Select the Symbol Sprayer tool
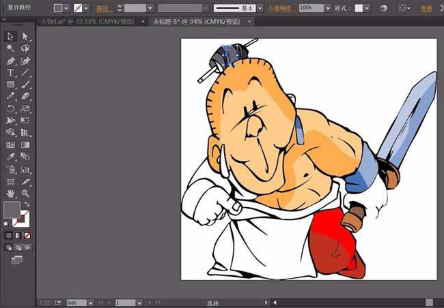 click(x=10, y=170)
